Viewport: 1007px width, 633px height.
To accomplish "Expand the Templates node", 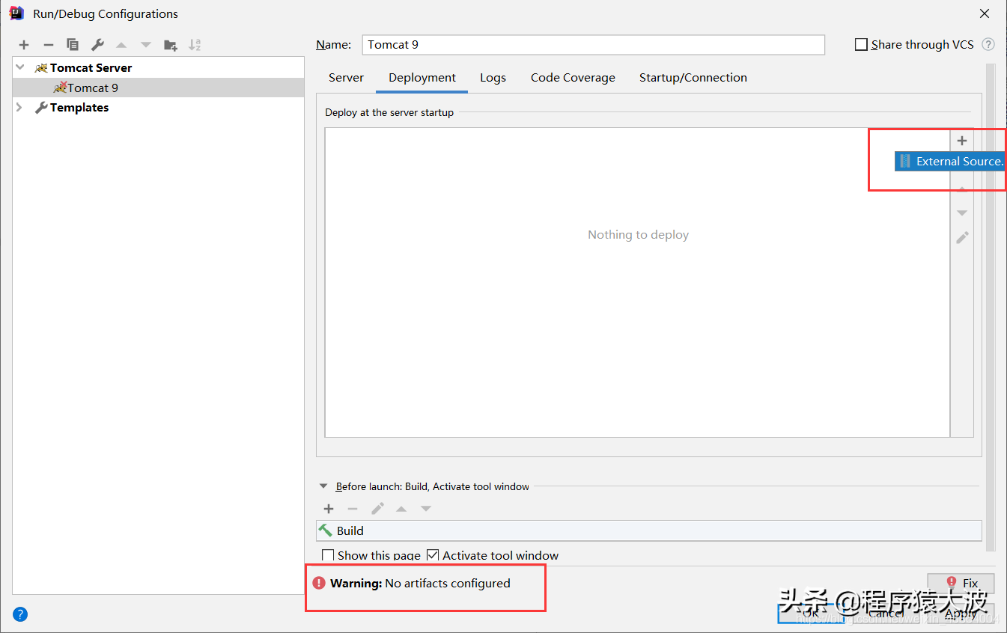I will click(19, 108).
